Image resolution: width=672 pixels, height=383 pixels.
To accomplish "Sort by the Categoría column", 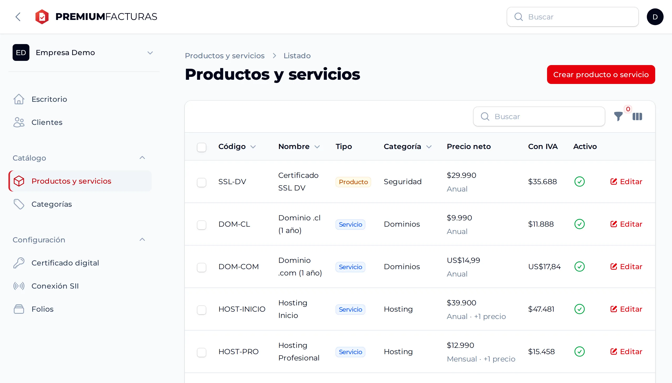I will [408, 147].
